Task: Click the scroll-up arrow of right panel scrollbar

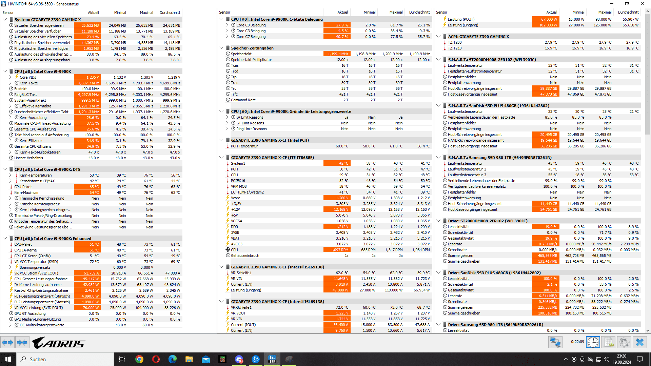Action: 648,12
